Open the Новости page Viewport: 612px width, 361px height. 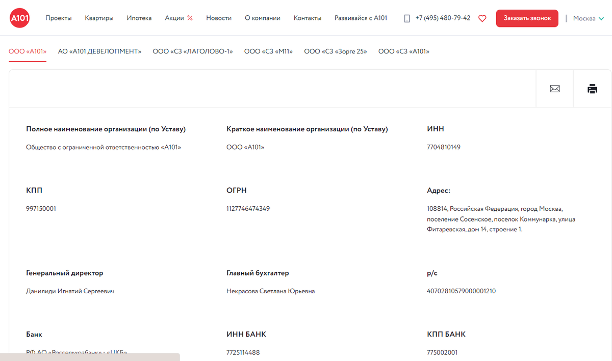[x=219, y=18]
